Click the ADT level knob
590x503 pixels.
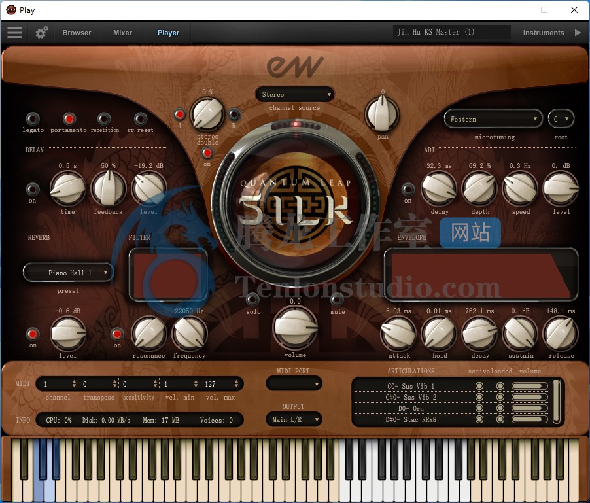tap(561, 188)
